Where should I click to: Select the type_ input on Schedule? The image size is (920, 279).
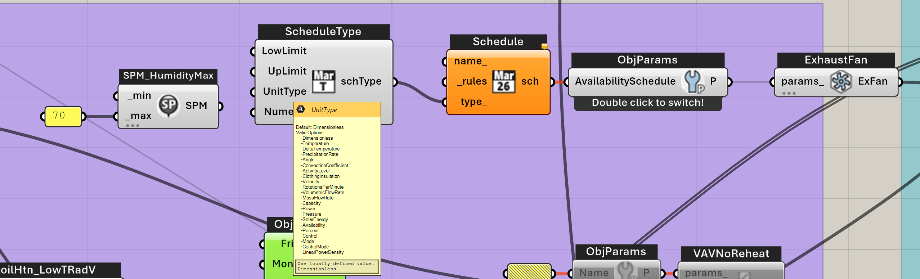tap(473, 102)
